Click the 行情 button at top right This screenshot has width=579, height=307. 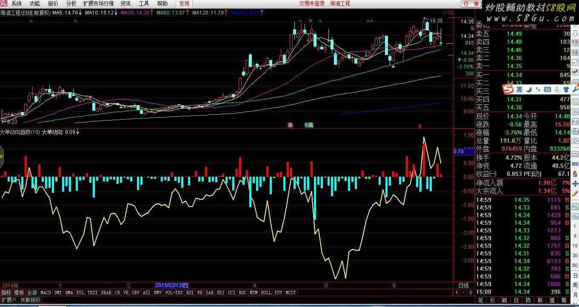tap(471, 3)
